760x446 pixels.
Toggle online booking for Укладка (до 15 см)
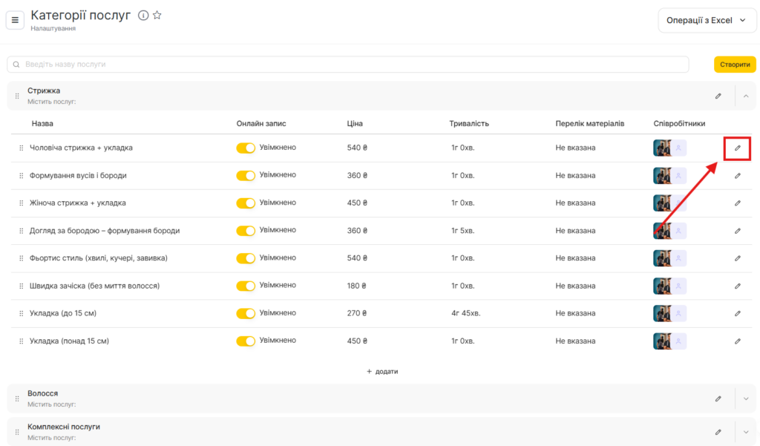click(x=246, y=314)
